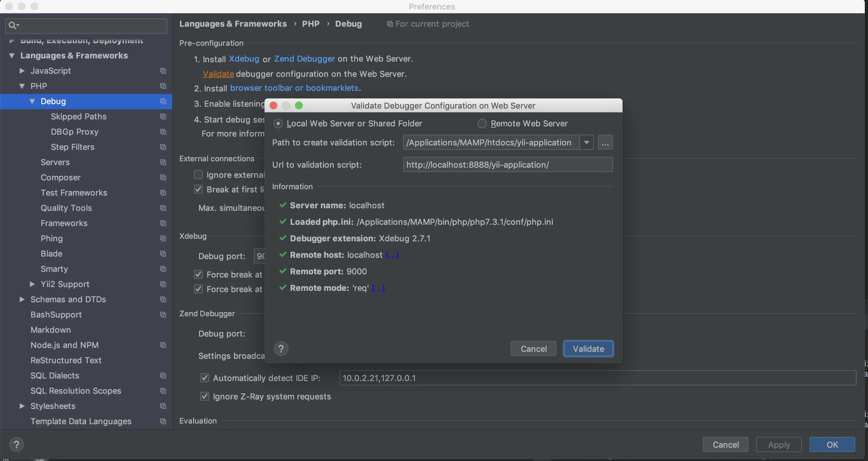
Task: Disable Ignore Z-Ray system requests checkbox
Action: coord(204,397)
